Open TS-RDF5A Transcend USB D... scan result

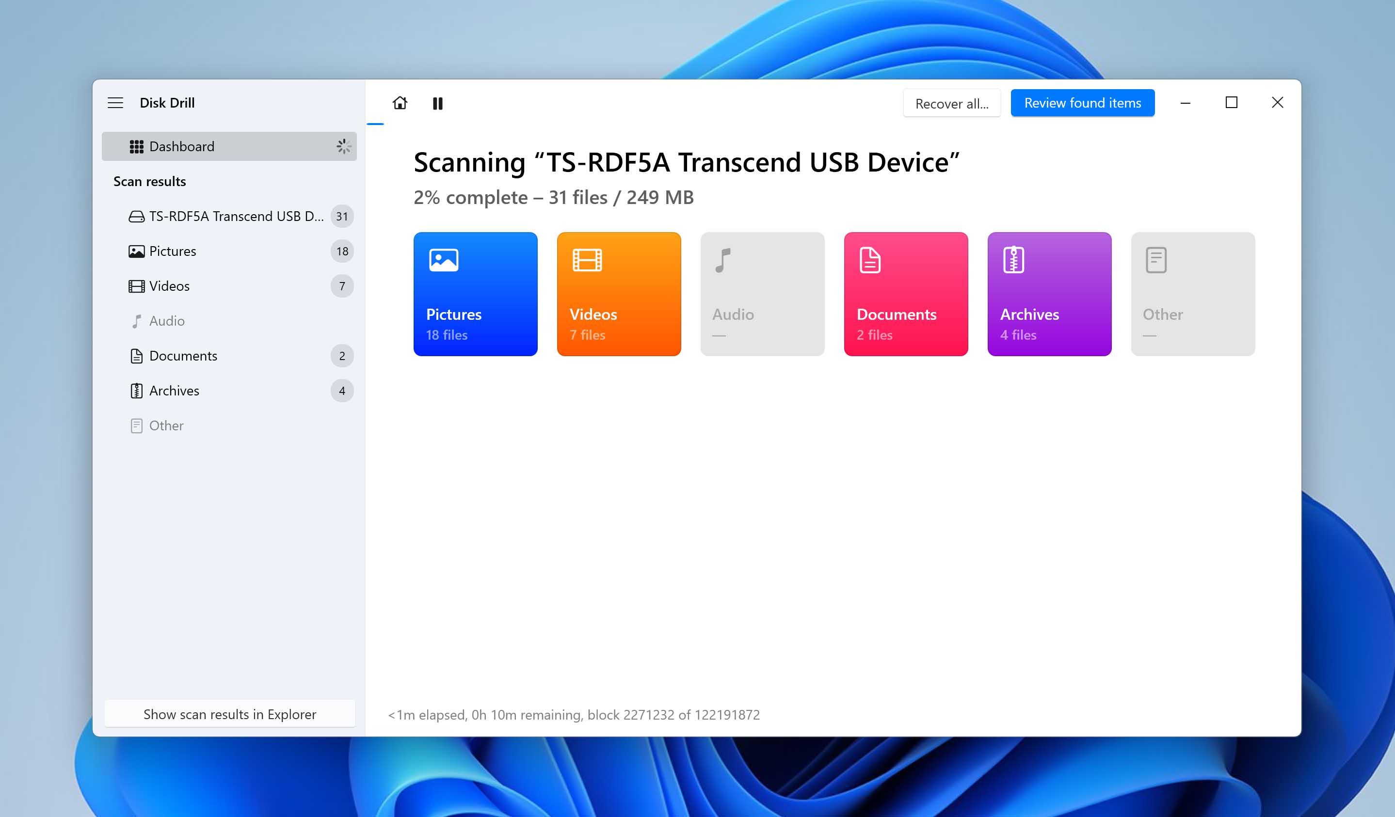click(x=229, y=216)
